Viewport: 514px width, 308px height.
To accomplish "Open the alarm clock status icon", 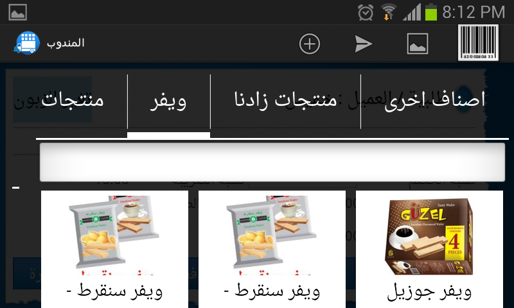I will pos(366,12).
